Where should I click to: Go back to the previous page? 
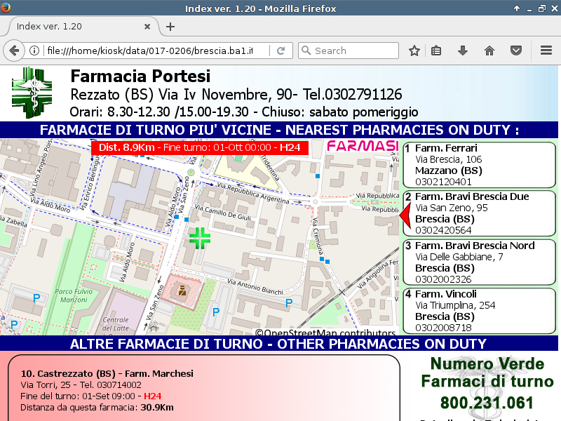[13, 51]
